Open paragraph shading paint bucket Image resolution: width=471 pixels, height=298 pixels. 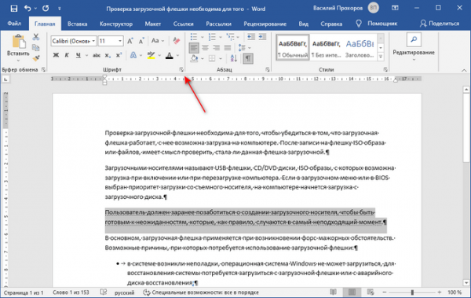(194, 58)
